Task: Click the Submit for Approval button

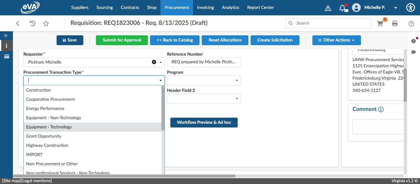Action: (122, 40)
